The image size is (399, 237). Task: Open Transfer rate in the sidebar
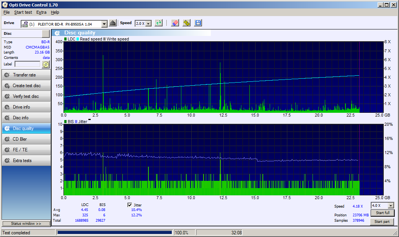(26, 75)
